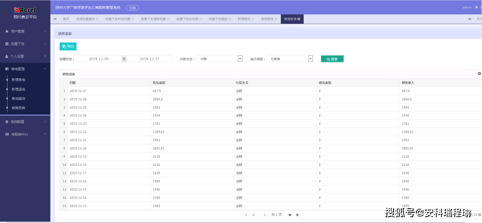Click the start date field 2019-12-09

[98, 59]
